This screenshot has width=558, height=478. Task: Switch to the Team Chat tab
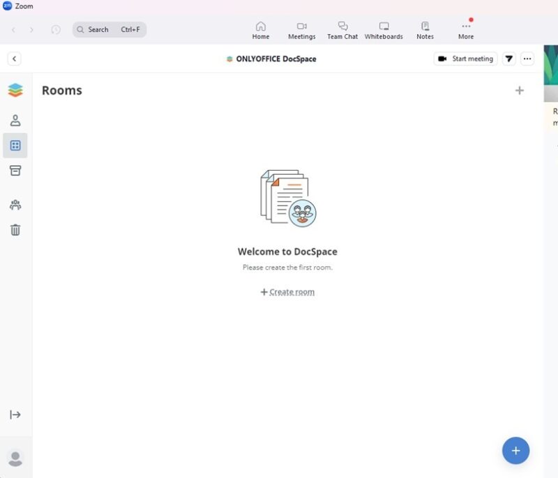[342, 30]
